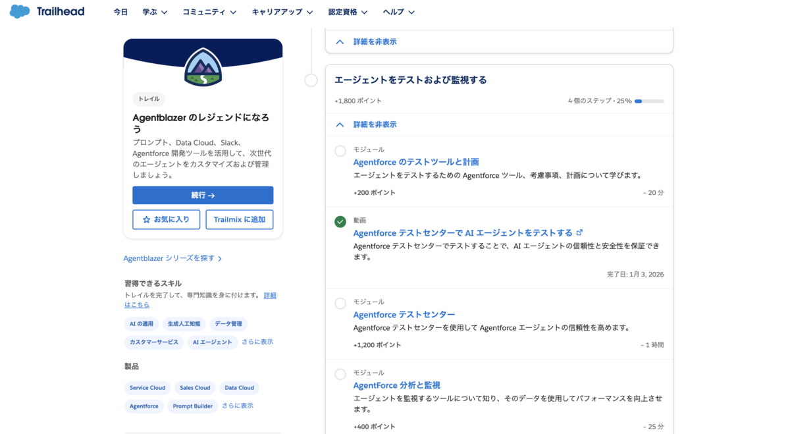790x434 pixels.
Task: Click the 4 個のステップ • 25% text
Action: tap(600, 101)
